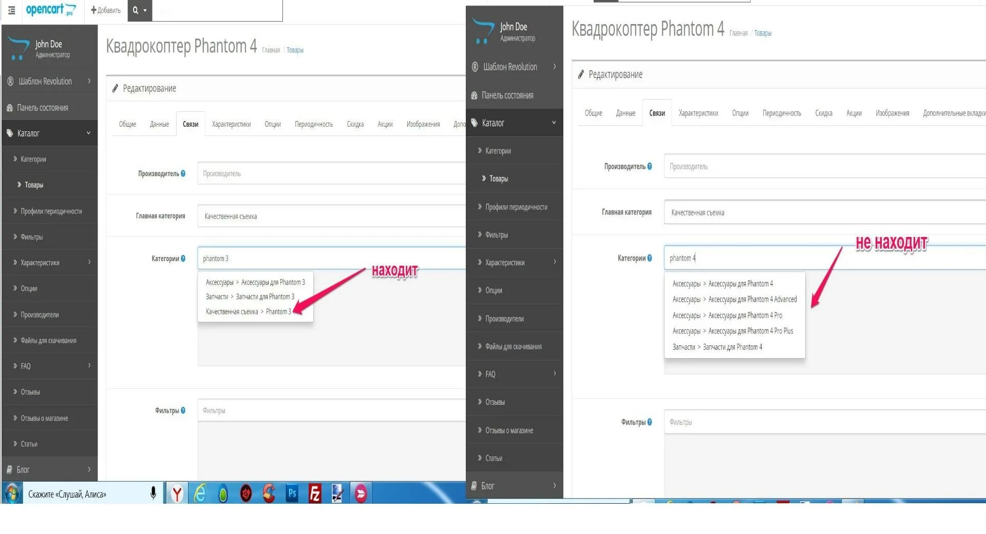Open the search magnifier dropdown in the header
This screenshot has height=534, width=986.
click(x=140, y=10)
